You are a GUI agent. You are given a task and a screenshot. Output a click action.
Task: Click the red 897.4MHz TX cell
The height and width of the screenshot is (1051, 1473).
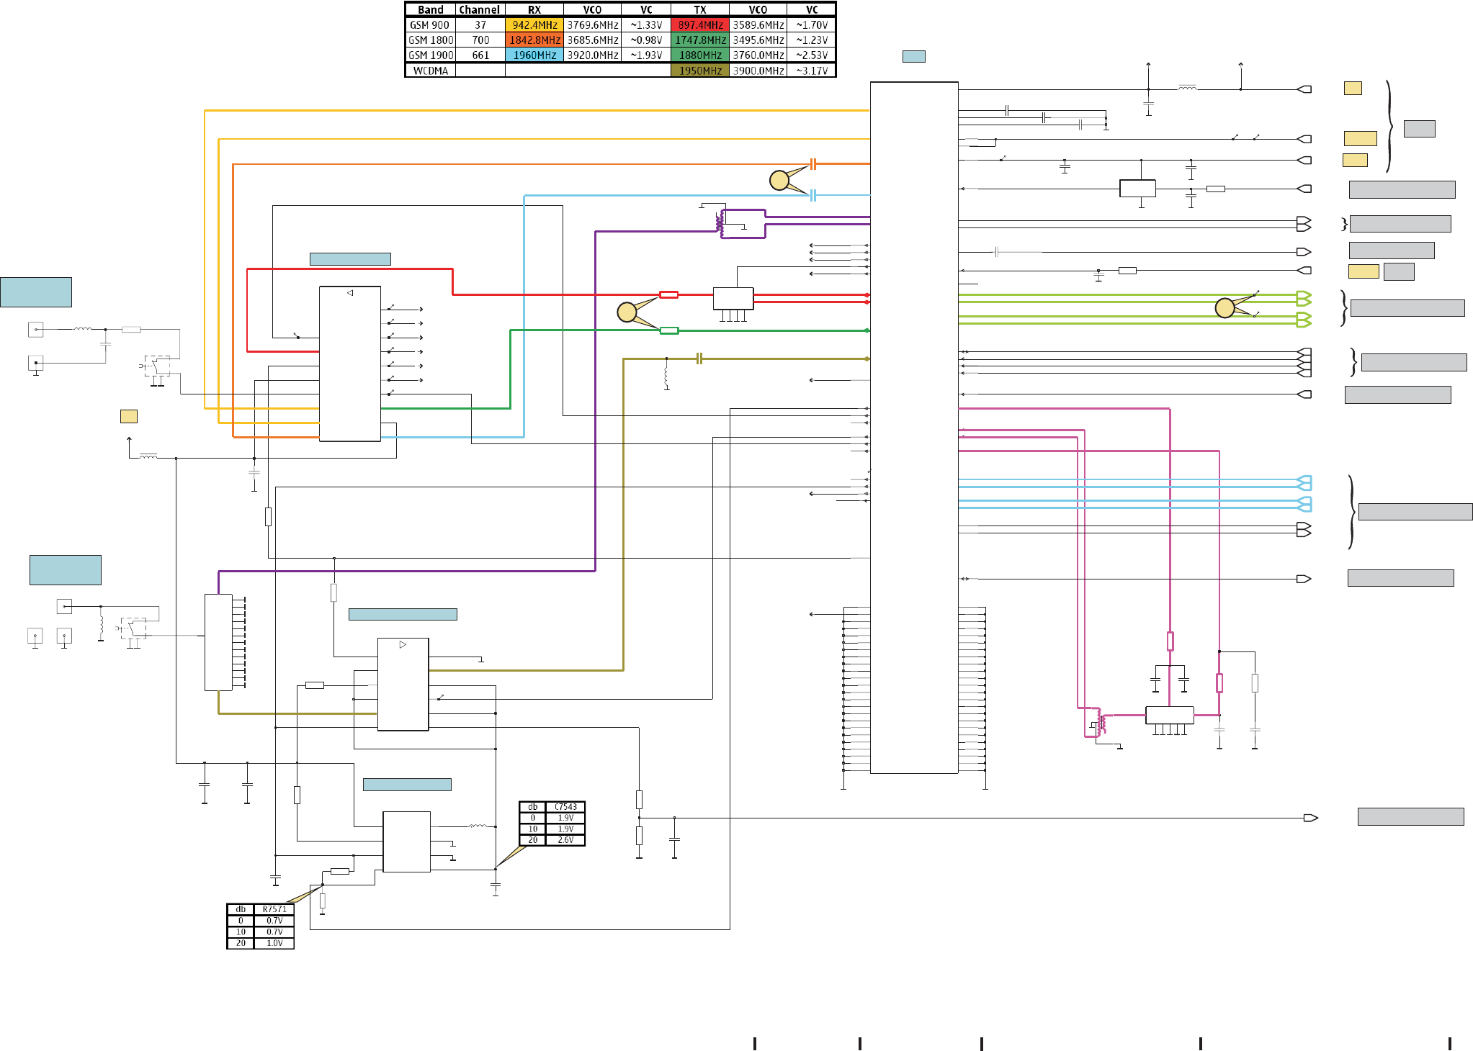tap(700, 25)
